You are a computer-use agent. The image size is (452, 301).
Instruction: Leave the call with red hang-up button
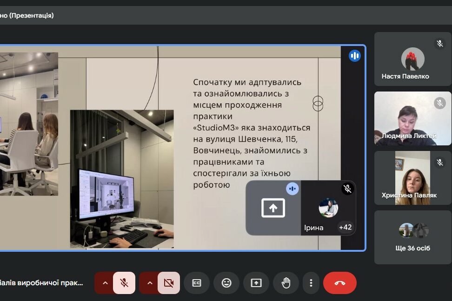[339, 283]
